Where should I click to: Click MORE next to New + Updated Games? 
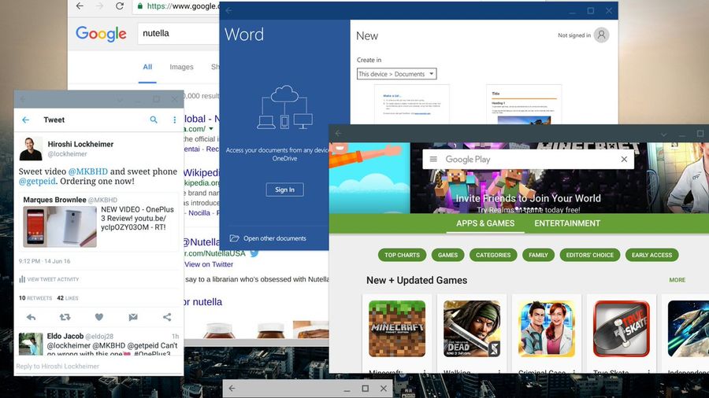click(x=677, y=280)
